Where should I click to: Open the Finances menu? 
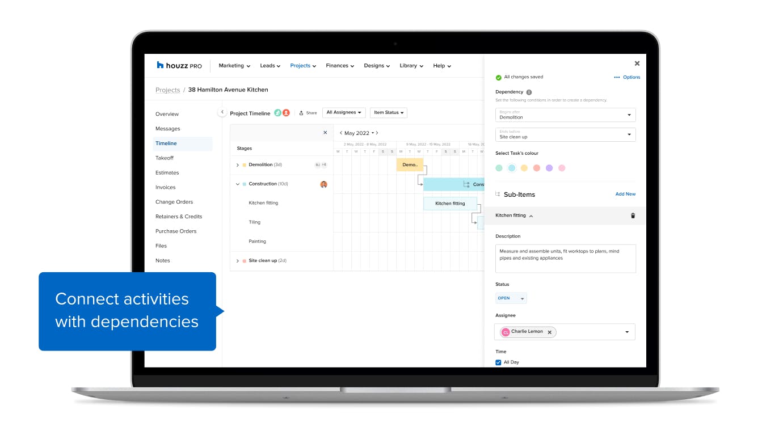click(x=339, y=66)
